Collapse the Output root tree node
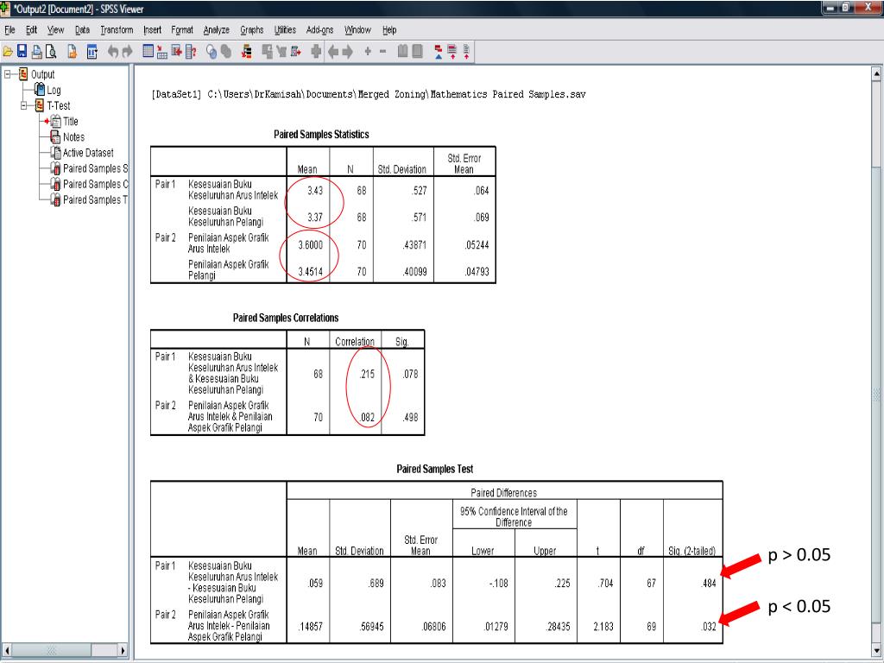Screen dimensions: 884x663 [x=9, y=75]
